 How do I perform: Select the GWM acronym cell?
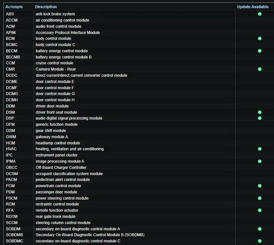11,137
